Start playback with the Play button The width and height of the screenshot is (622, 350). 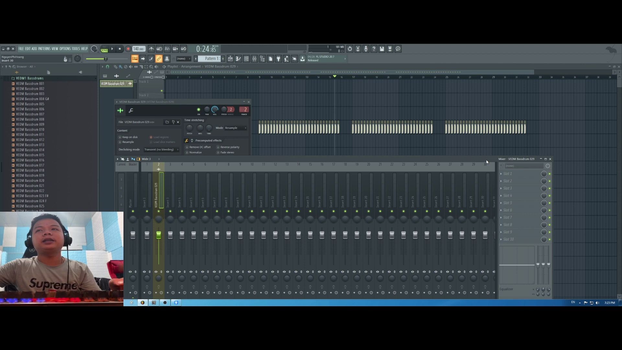point(112,49)
